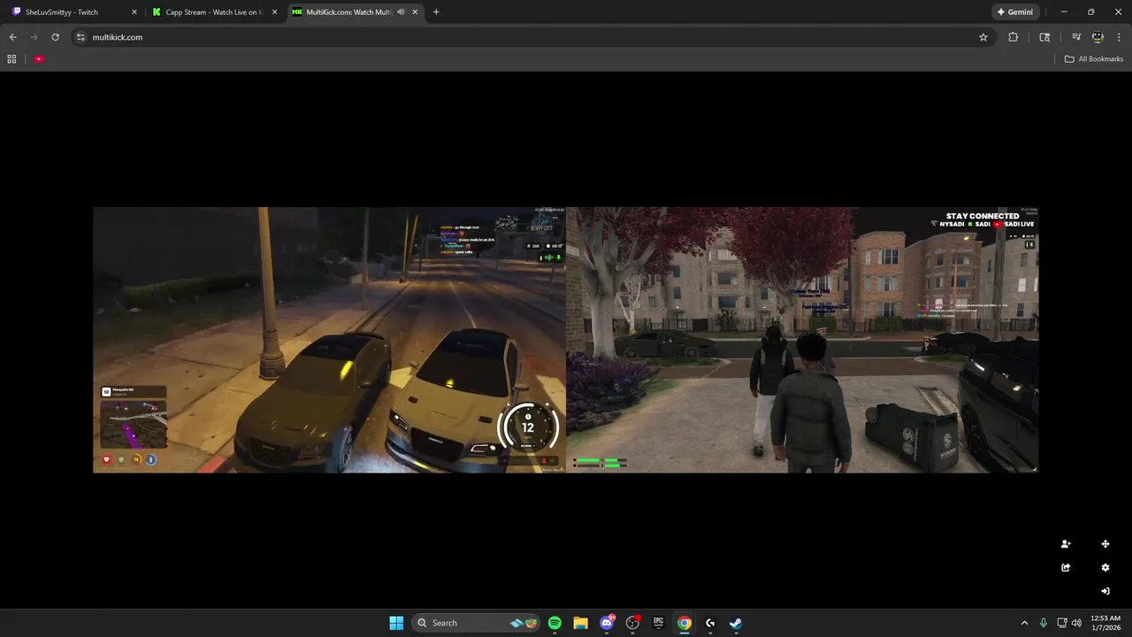The image size is (1132, 637).
Task: Close the MultiKick.com tab
Action: pyautogui.click(x=415, y=12)
